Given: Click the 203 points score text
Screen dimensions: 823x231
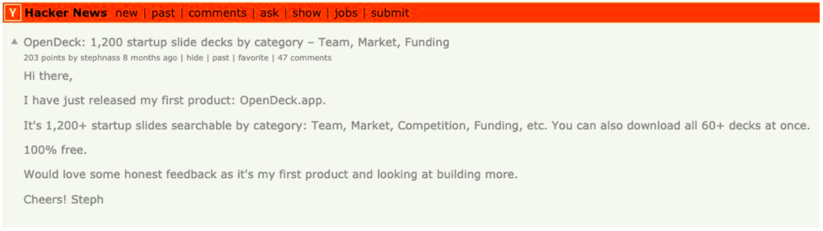Looking at the screenshot, I should pyautogui.click(x=45, y=58).
